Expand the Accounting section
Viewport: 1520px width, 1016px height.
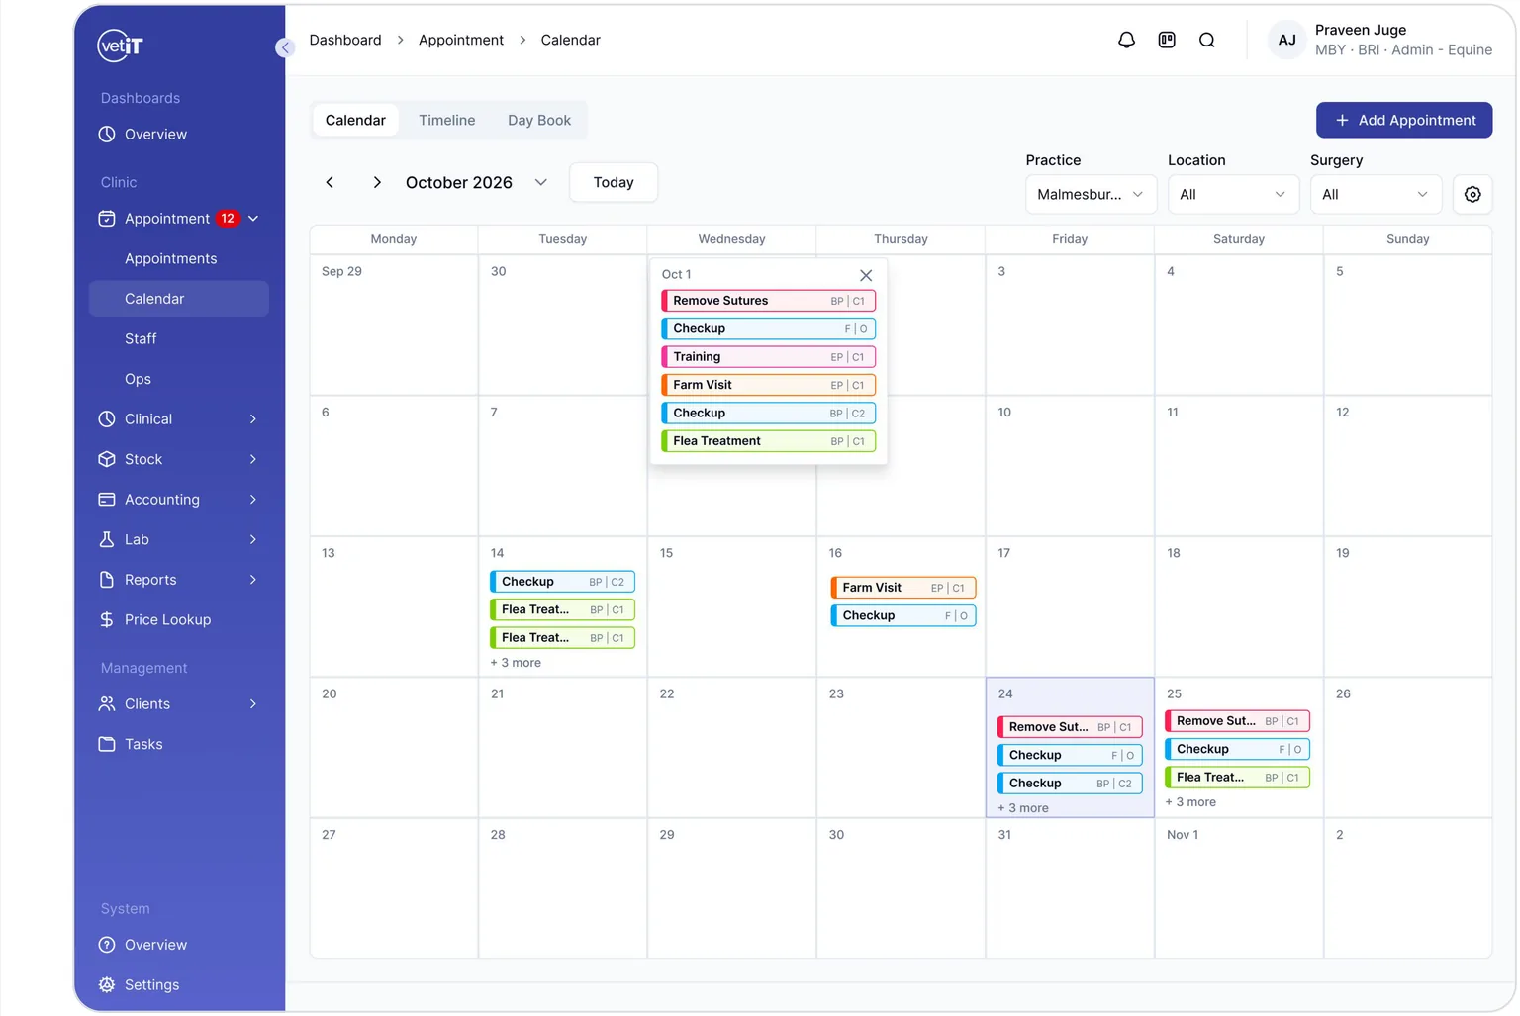(179, 500)
